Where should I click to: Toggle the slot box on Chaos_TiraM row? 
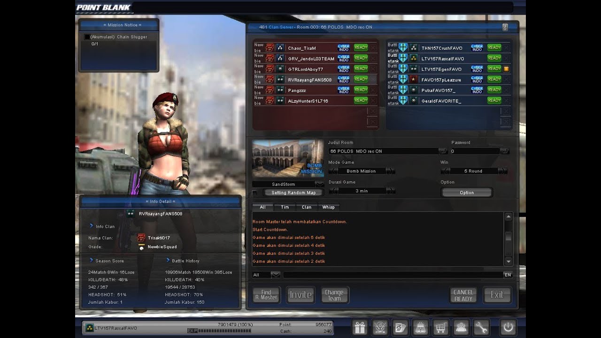coord(373,48)
